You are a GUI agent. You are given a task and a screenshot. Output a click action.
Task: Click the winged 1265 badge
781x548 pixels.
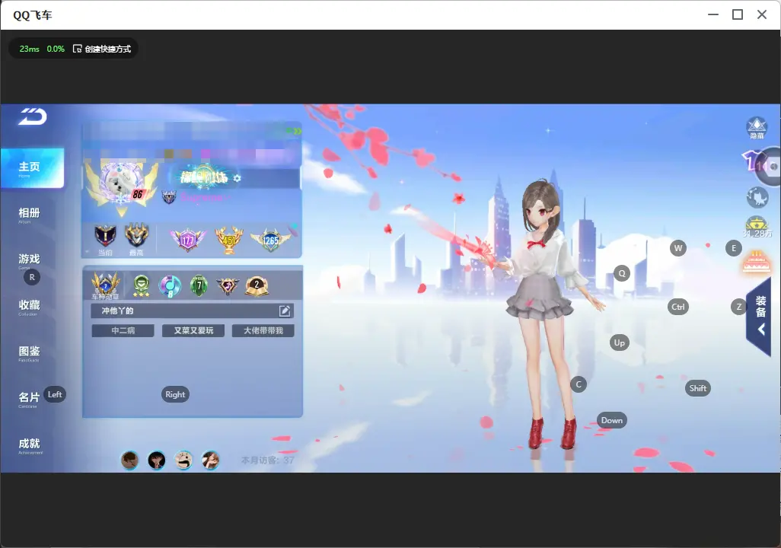point(270,240)
